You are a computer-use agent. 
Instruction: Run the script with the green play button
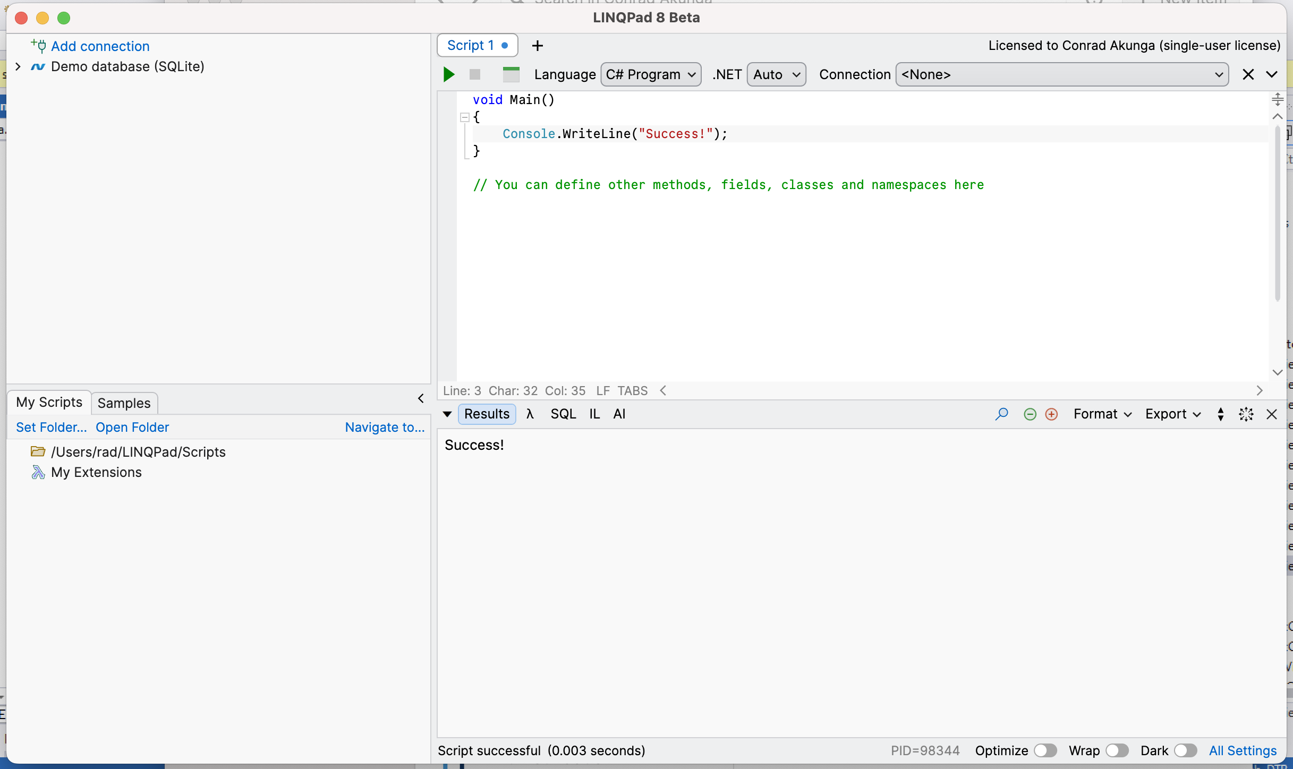pyautogui.click(x=448, y=74)
